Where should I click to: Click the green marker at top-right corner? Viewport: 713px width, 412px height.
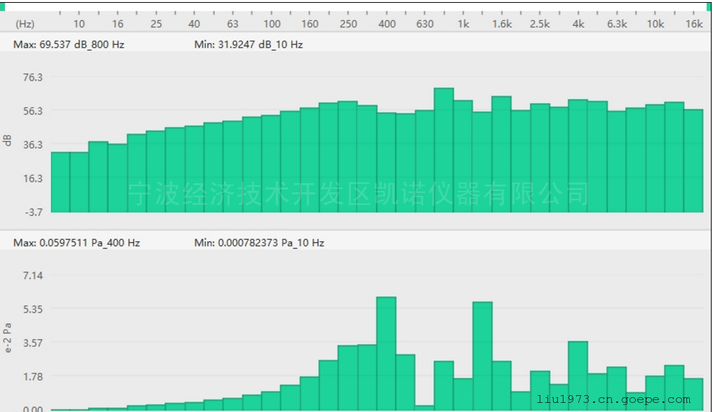tap(709, 6)
